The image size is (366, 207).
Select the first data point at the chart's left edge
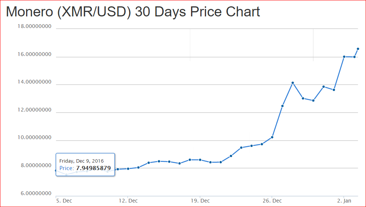tap(56, 170)
